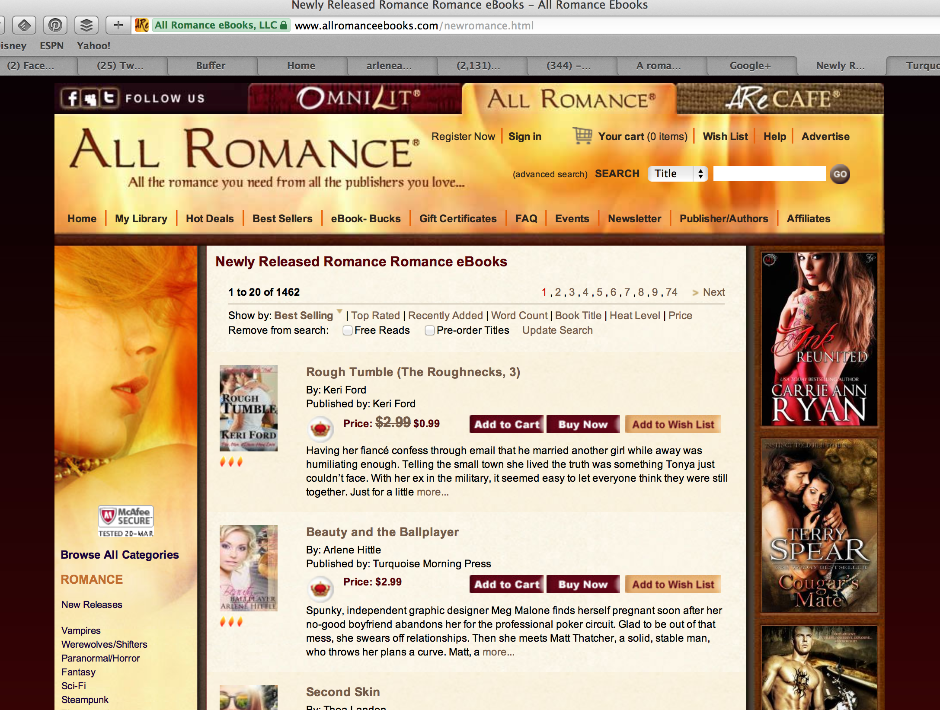
Task: Click the green All Romance eBooks, LLC security badge
Action: (x=221, y=25)
